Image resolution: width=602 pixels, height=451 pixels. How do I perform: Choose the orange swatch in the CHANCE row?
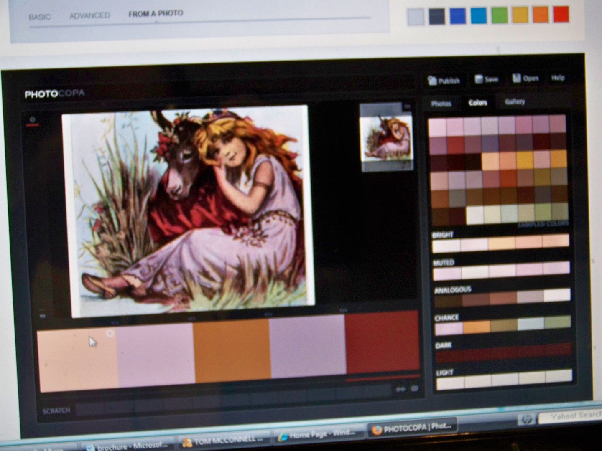click(477, 327)
